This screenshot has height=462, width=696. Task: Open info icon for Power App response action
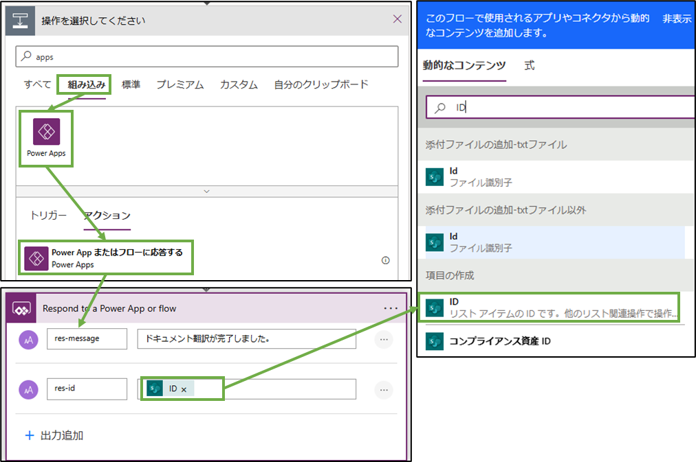(386, 260)
